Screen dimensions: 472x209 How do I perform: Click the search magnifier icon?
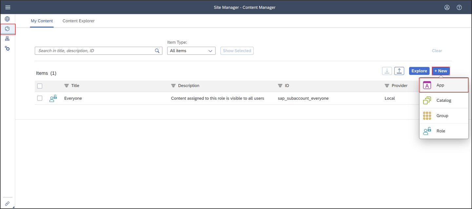[157, 51]
